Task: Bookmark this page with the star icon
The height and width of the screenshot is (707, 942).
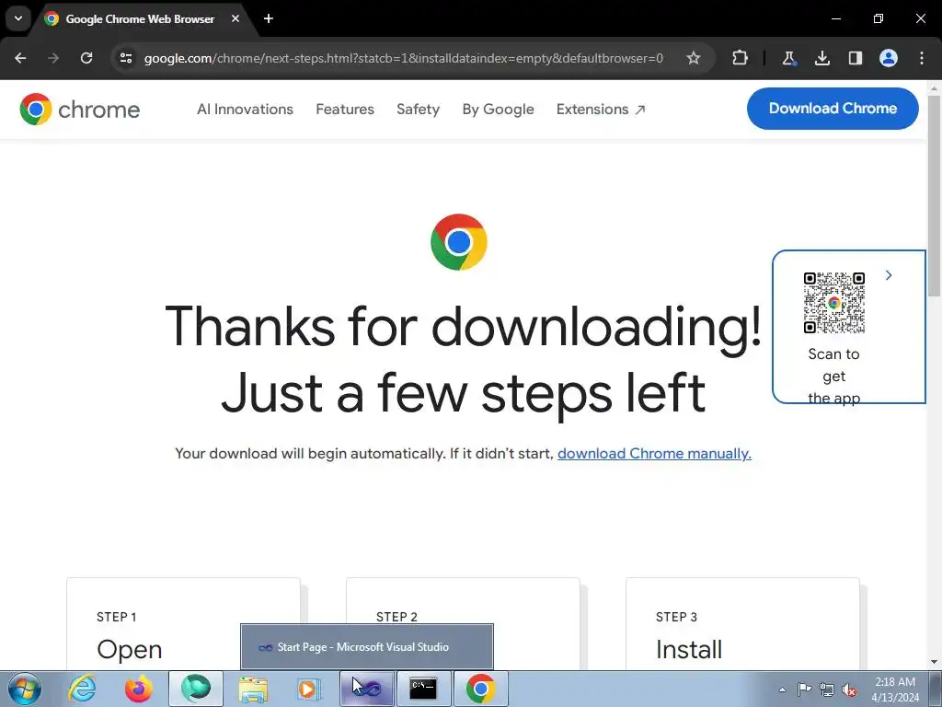Action: pos(694,58)
